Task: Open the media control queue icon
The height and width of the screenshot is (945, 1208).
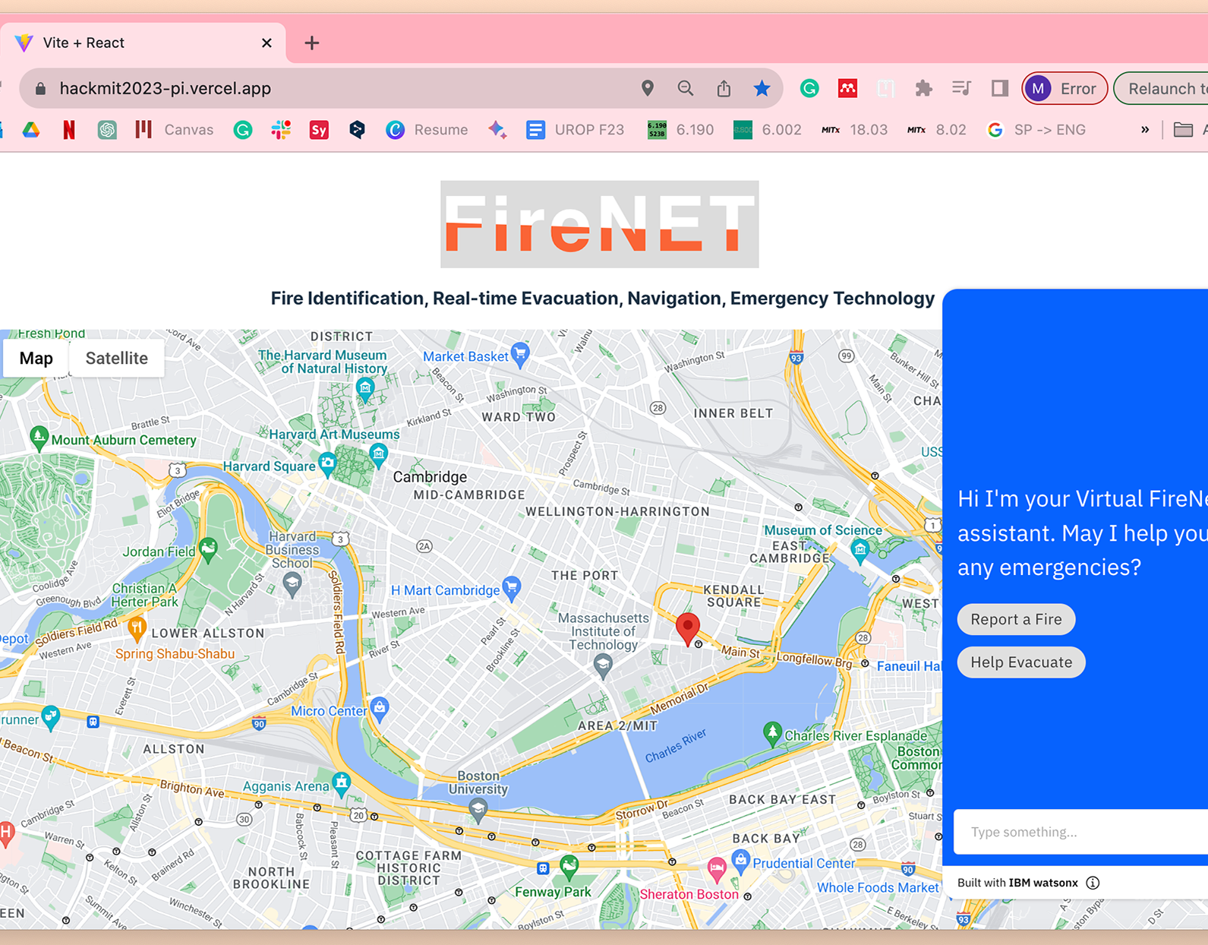Action: (x=961, y=88)
